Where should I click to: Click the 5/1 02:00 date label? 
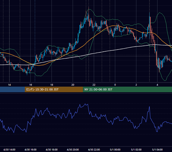[136, 149]
